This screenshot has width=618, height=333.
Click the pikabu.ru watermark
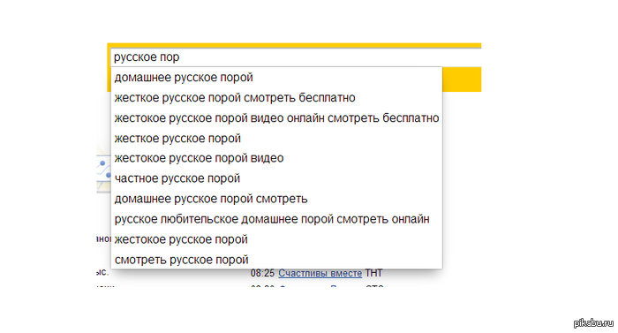click(x=593, y=322)
